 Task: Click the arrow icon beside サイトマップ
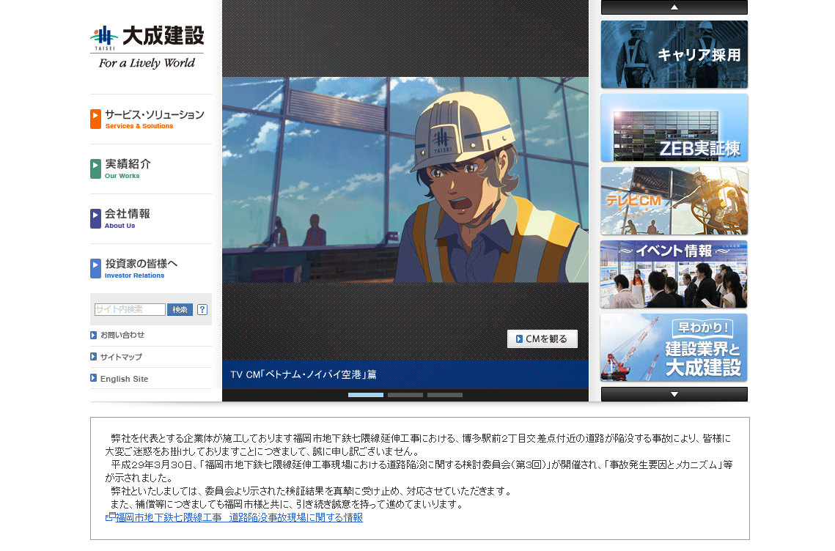tap(93, 357)
